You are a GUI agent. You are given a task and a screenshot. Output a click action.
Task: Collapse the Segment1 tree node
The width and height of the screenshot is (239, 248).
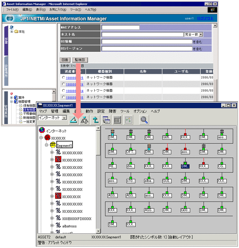coord(46,145)
